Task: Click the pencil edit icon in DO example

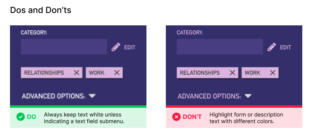Action: tap(116, 47)
